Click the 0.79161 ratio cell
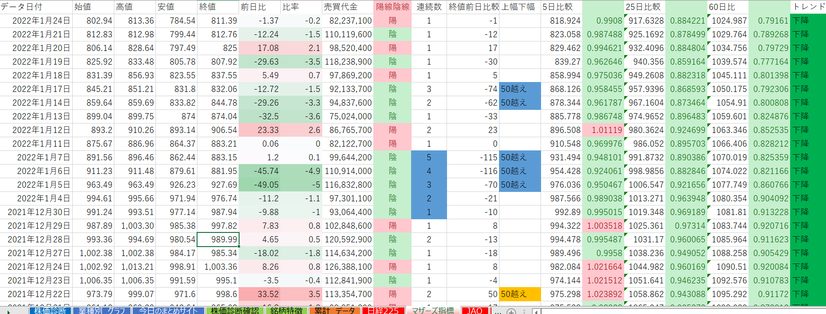 pyautogui.click(x=769, y=21)
